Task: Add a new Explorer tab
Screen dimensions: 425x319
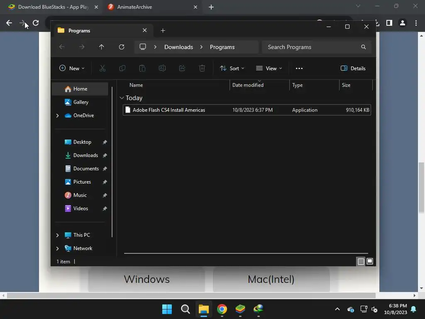Action: 163,31
